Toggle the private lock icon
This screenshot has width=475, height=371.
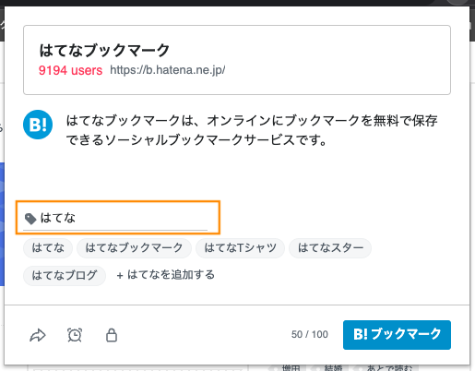pos(112,335)
